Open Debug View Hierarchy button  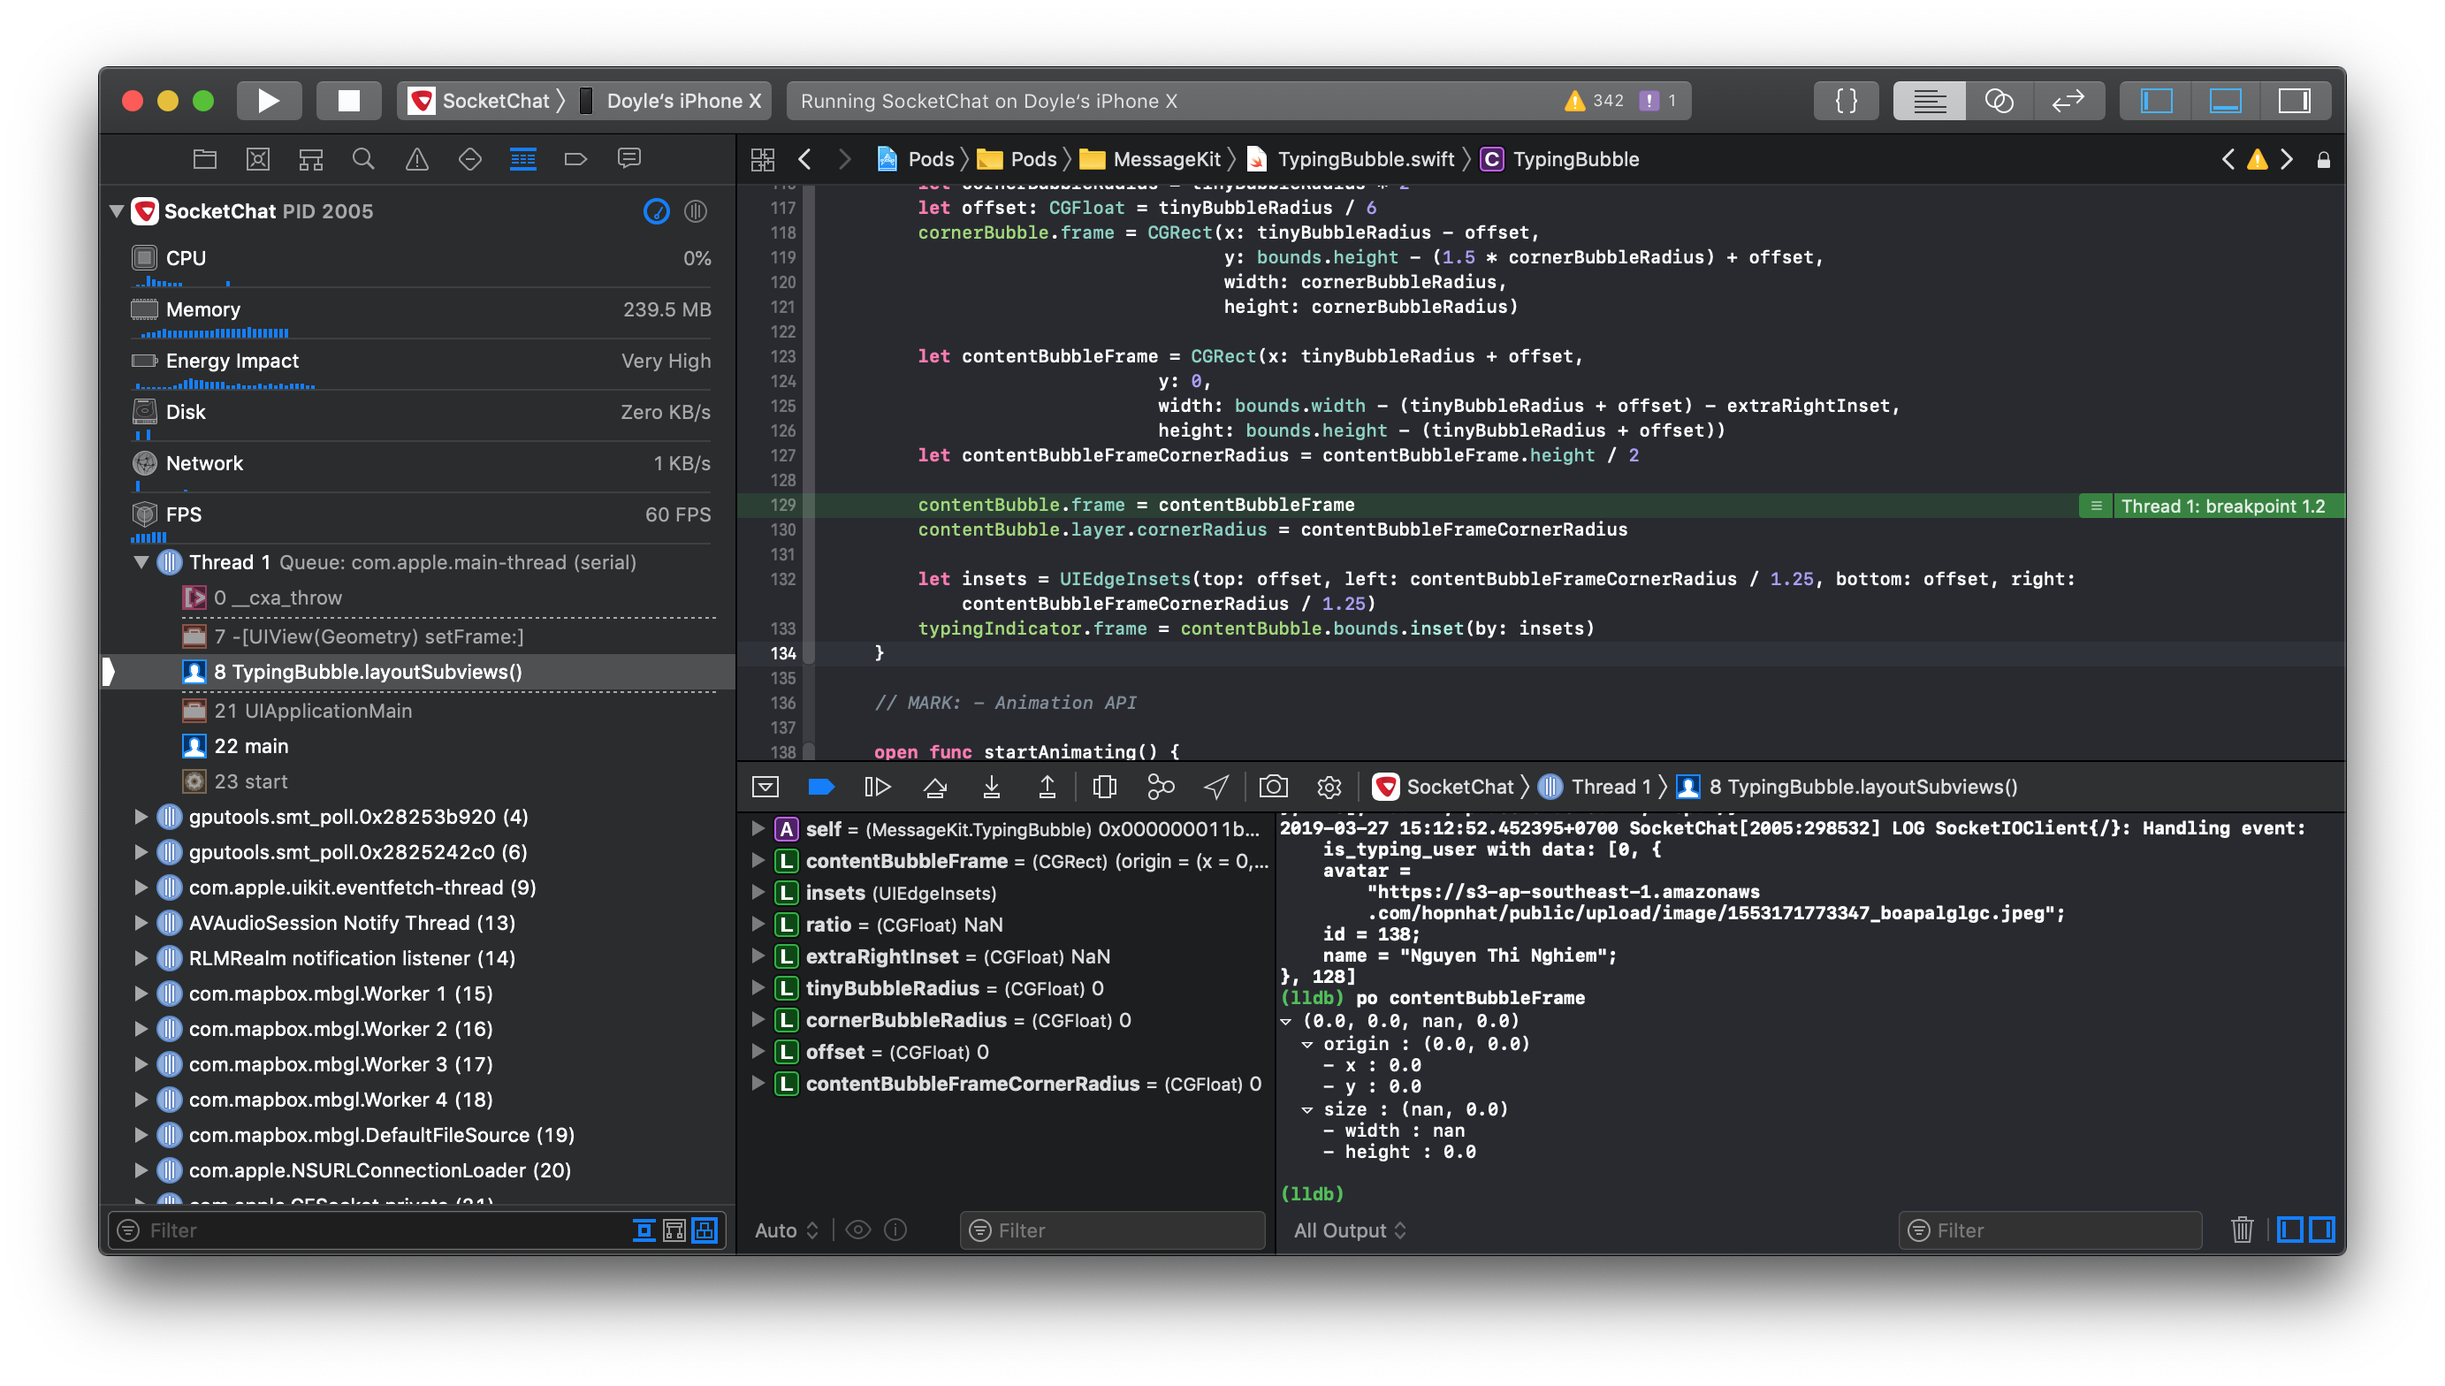[x=1105, y=788]
